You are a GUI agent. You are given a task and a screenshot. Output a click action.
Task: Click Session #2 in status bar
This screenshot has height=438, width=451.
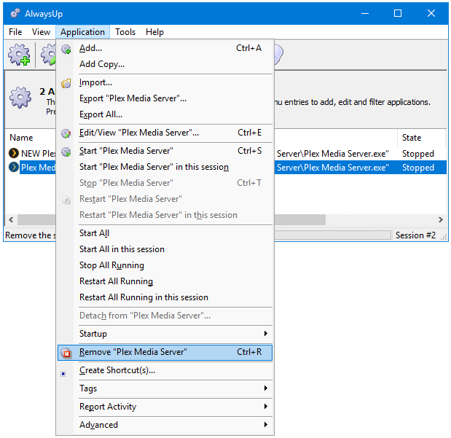point(415,235)
